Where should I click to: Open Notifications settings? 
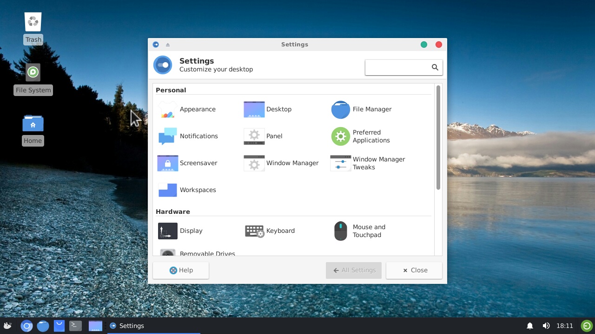tap(188, 136)
